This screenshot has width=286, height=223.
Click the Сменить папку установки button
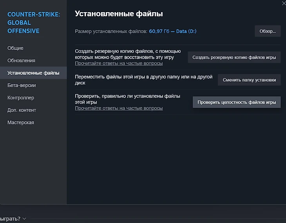(249, 80)
